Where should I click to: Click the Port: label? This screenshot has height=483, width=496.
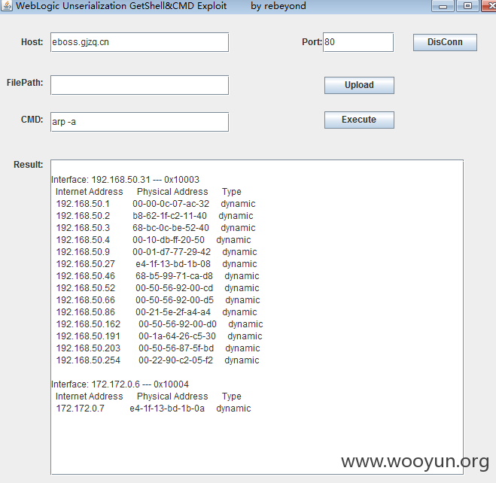[312, 41]
